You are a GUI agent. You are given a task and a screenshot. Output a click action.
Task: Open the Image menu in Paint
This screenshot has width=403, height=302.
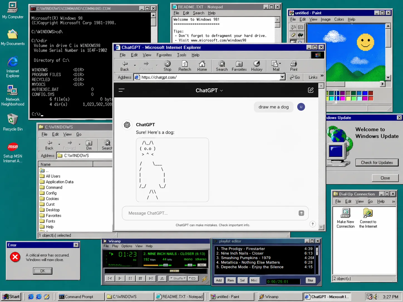pos(326,19)
